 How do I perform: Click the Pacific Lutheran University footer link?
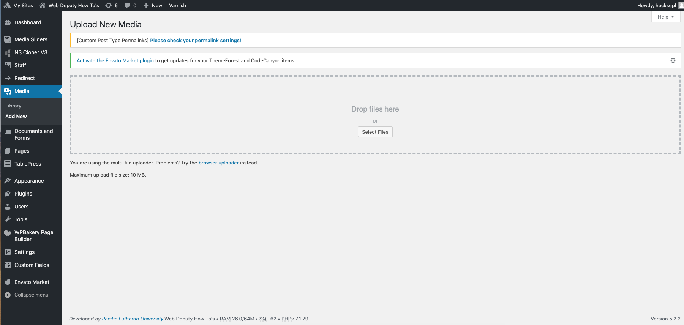pos(133,319)
